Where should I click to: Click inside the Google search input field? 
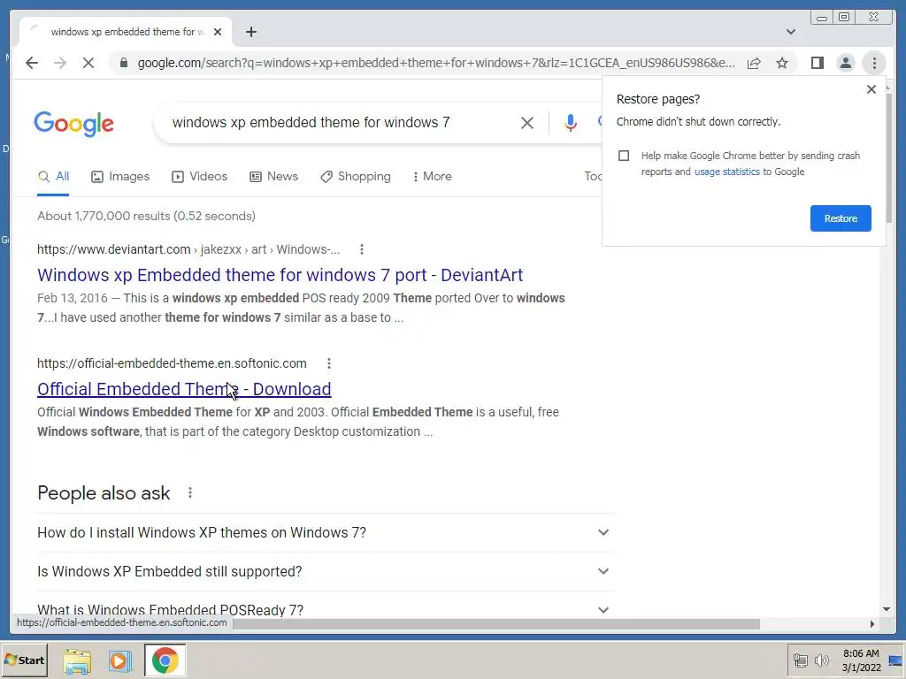[x=341, y=123]
